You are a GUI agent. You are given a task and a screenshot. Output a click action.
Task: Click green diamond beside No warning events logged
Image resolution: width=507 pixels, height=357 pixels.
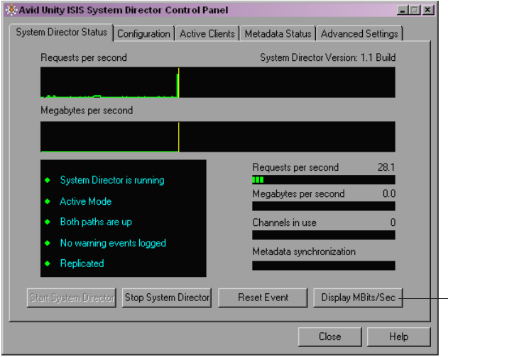(x=48, y=243)
